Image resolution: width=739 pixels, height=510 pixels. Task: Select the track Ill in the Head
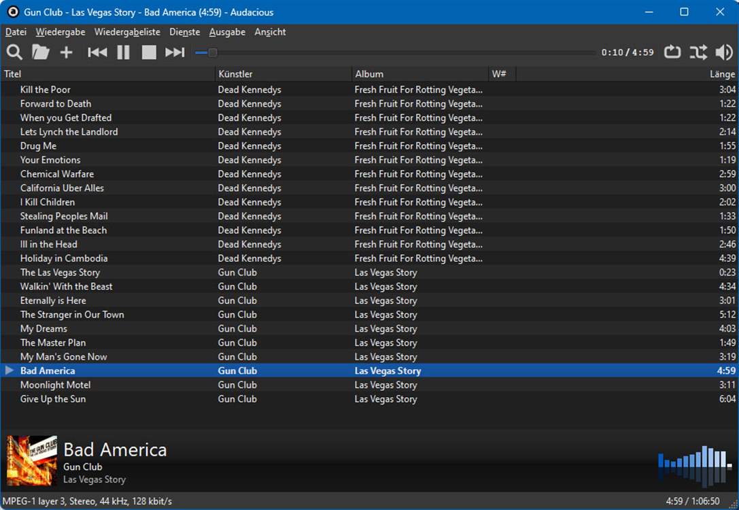pyautogui.click(x=370, y=244)
